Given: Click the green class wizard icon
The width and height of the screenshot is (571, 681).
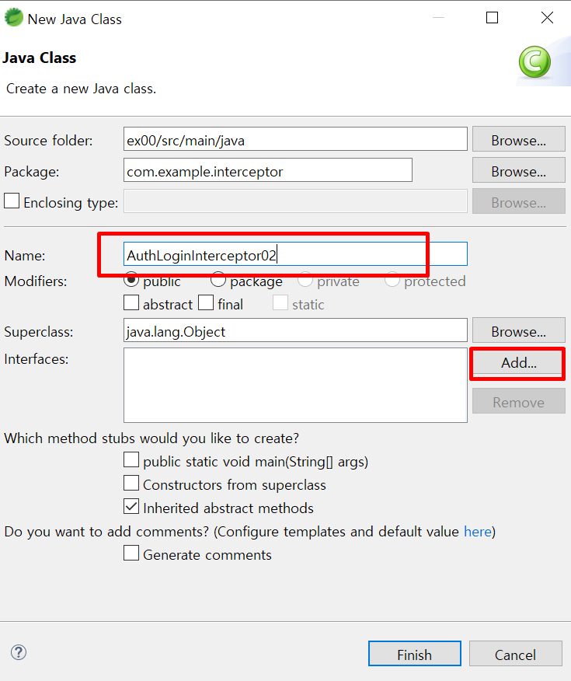Looking at the screenshot, I should pos(534,61).
